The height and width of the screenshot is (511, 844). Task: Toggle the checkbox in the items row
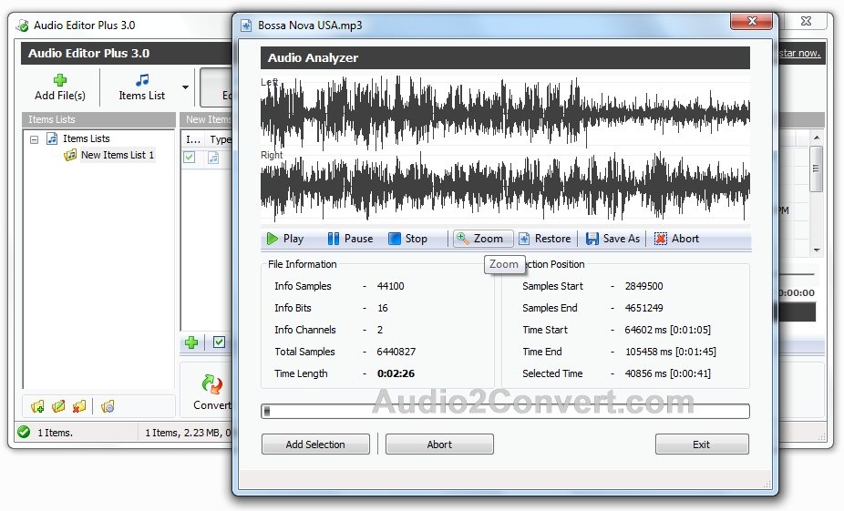pyautogui.click(x=190, y=157)
